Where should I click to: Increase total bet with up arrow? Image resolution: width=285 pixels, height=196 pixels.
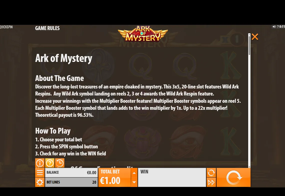134,173
